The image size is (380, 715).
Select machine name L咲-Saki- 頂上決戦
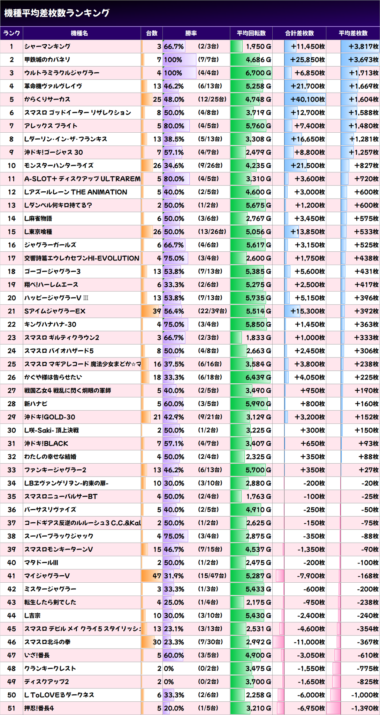[51, 430]
